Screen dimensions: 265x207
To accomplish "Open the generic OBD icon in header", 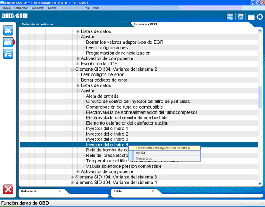I will pos(230,17).
